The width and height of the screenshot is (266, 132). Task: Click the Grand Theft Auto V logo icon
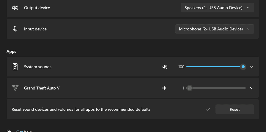click(x=15, y=88)
